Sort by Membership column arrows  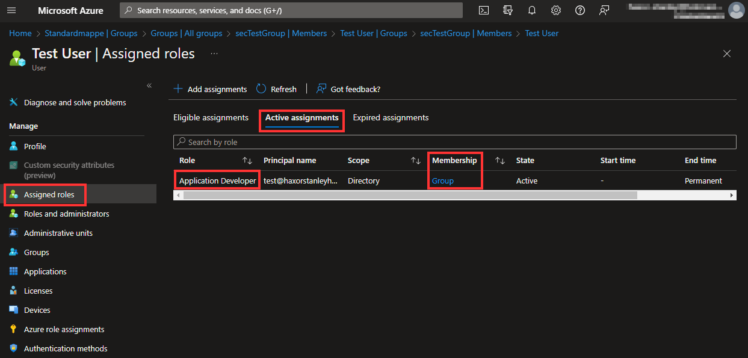tap(500, 161)
